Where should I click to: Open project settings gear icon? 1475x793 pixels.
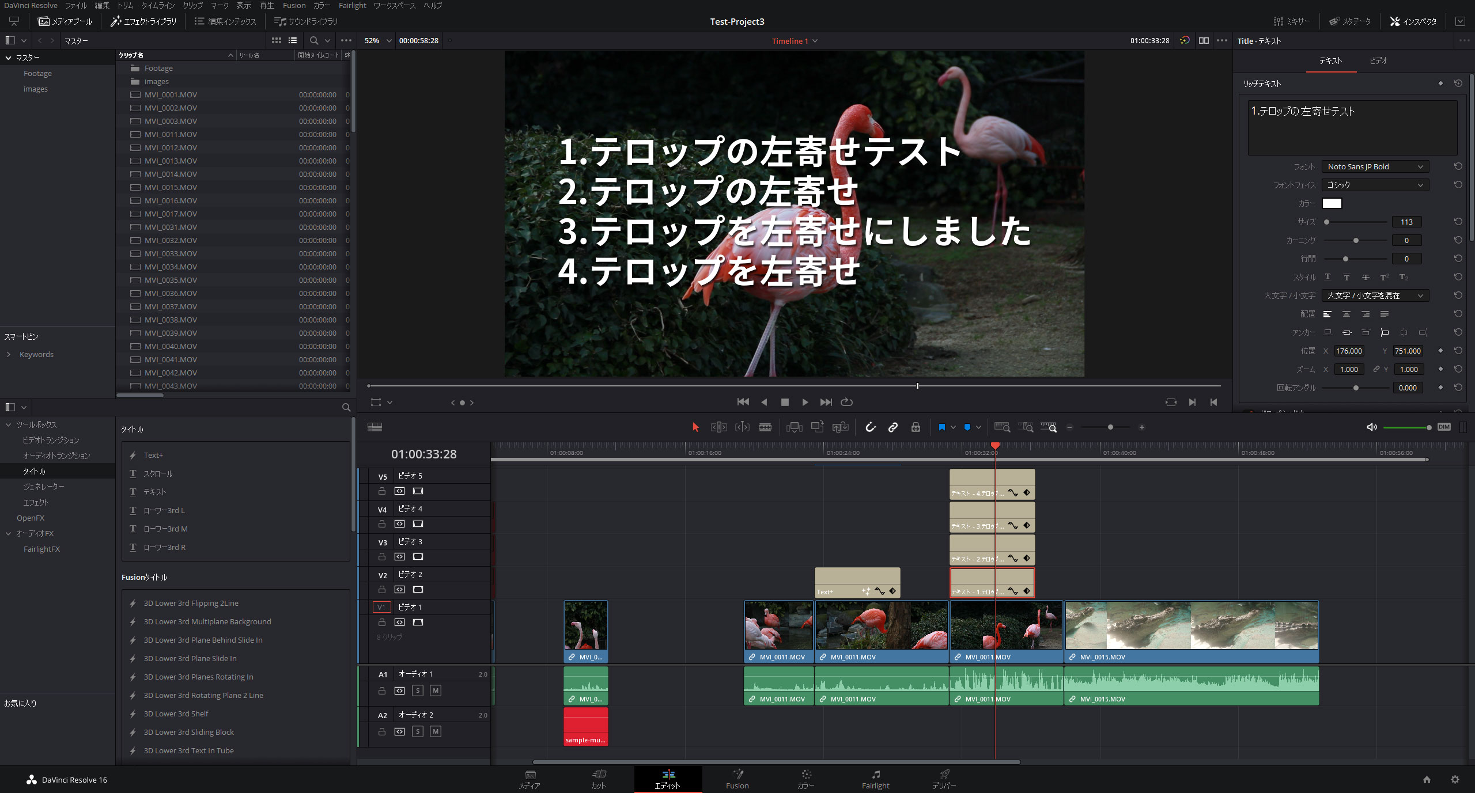[1455, 779]
